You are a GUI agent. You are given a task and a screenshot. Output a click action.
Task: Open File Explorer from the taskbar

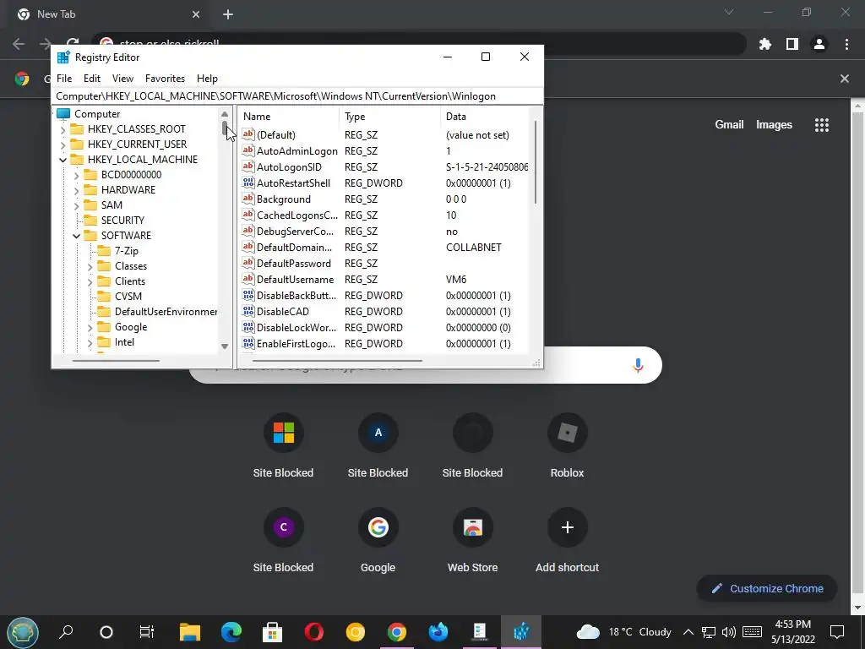pyautogui.click(x=190, y=632)
